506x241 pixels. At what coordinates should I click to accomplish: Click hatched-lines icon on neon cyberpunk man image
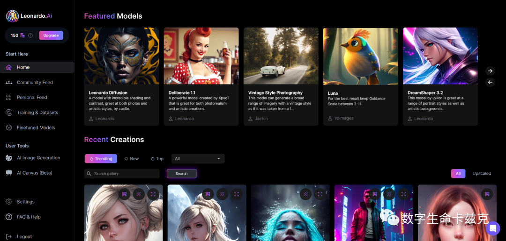click(x=389, y=194)
